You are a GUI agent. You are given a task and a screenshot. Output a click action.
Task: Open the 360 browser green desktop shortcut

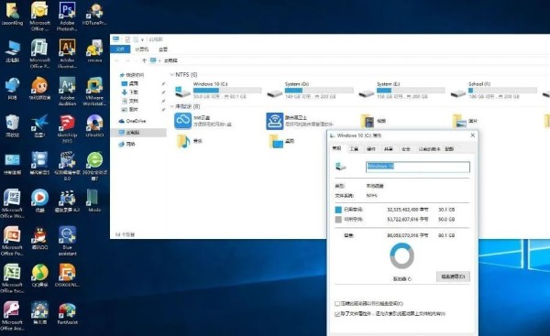94,166
